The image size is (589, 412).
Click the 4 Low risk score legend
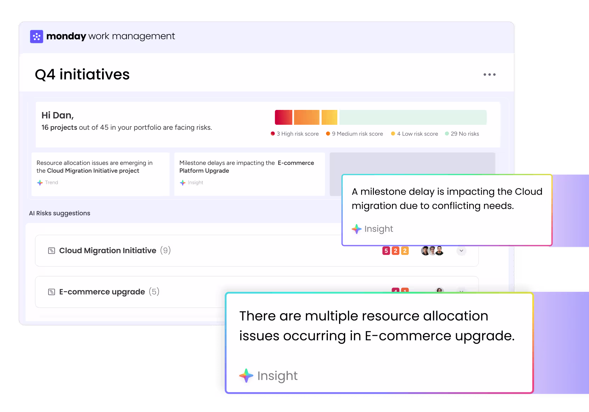414,134
